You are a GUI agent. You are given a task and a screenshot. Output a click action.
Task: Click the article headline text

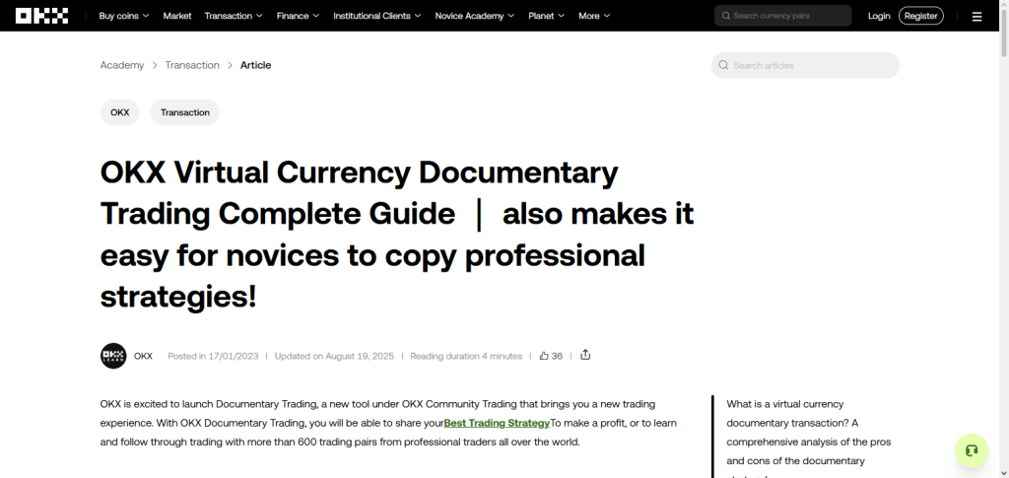click(397, 235)
